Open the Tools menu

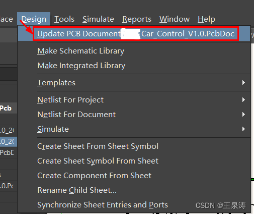click(x=64, y=19)
